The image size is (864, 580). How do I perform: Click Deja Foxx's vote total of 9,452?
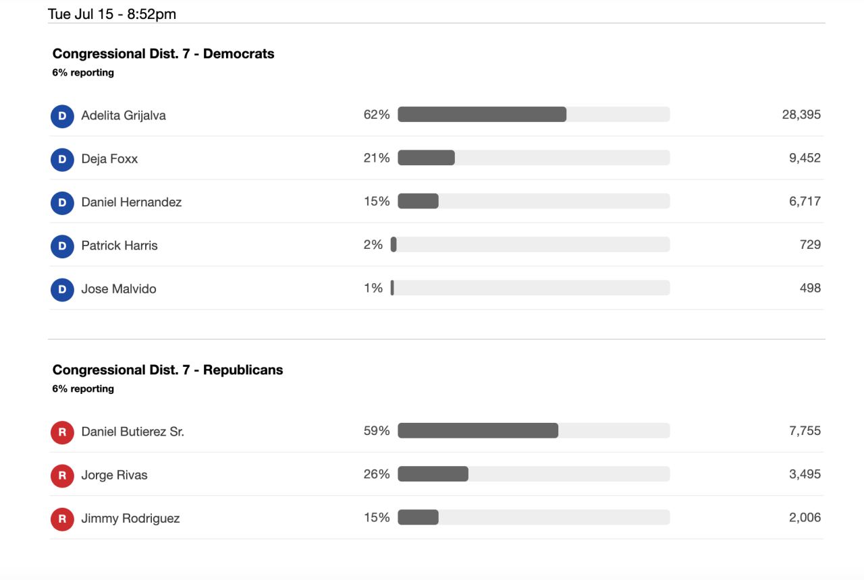point(805,158)
